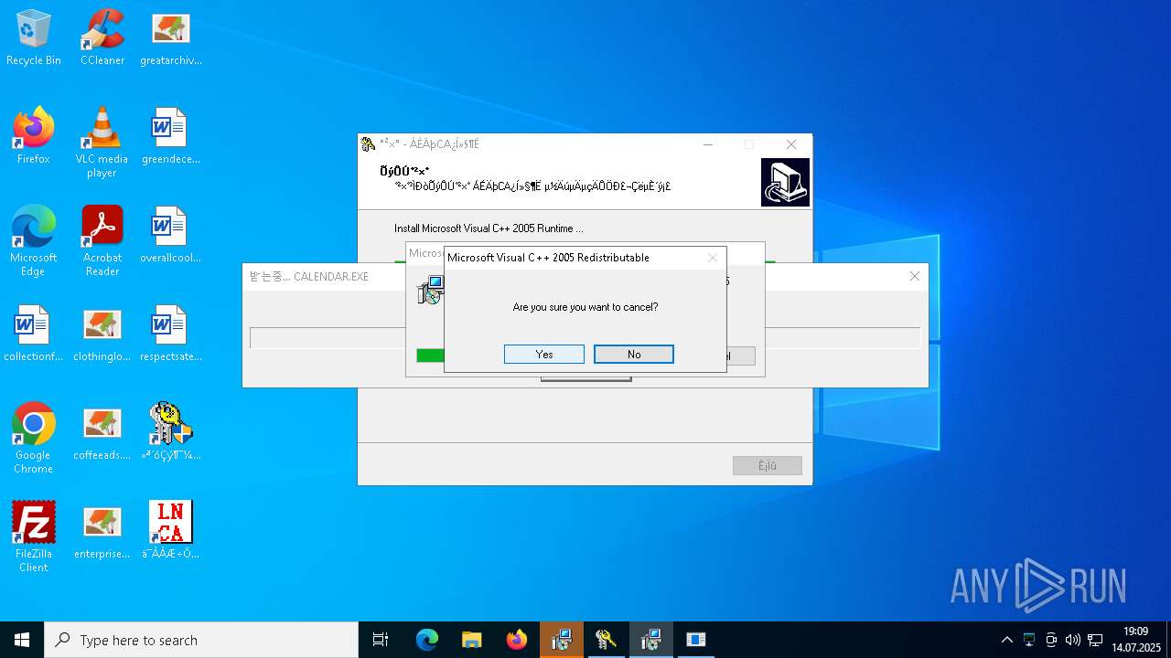Screen dimensions: 1171x658
Task: Open the clock and date flyout
Action: click(1136, 640)
